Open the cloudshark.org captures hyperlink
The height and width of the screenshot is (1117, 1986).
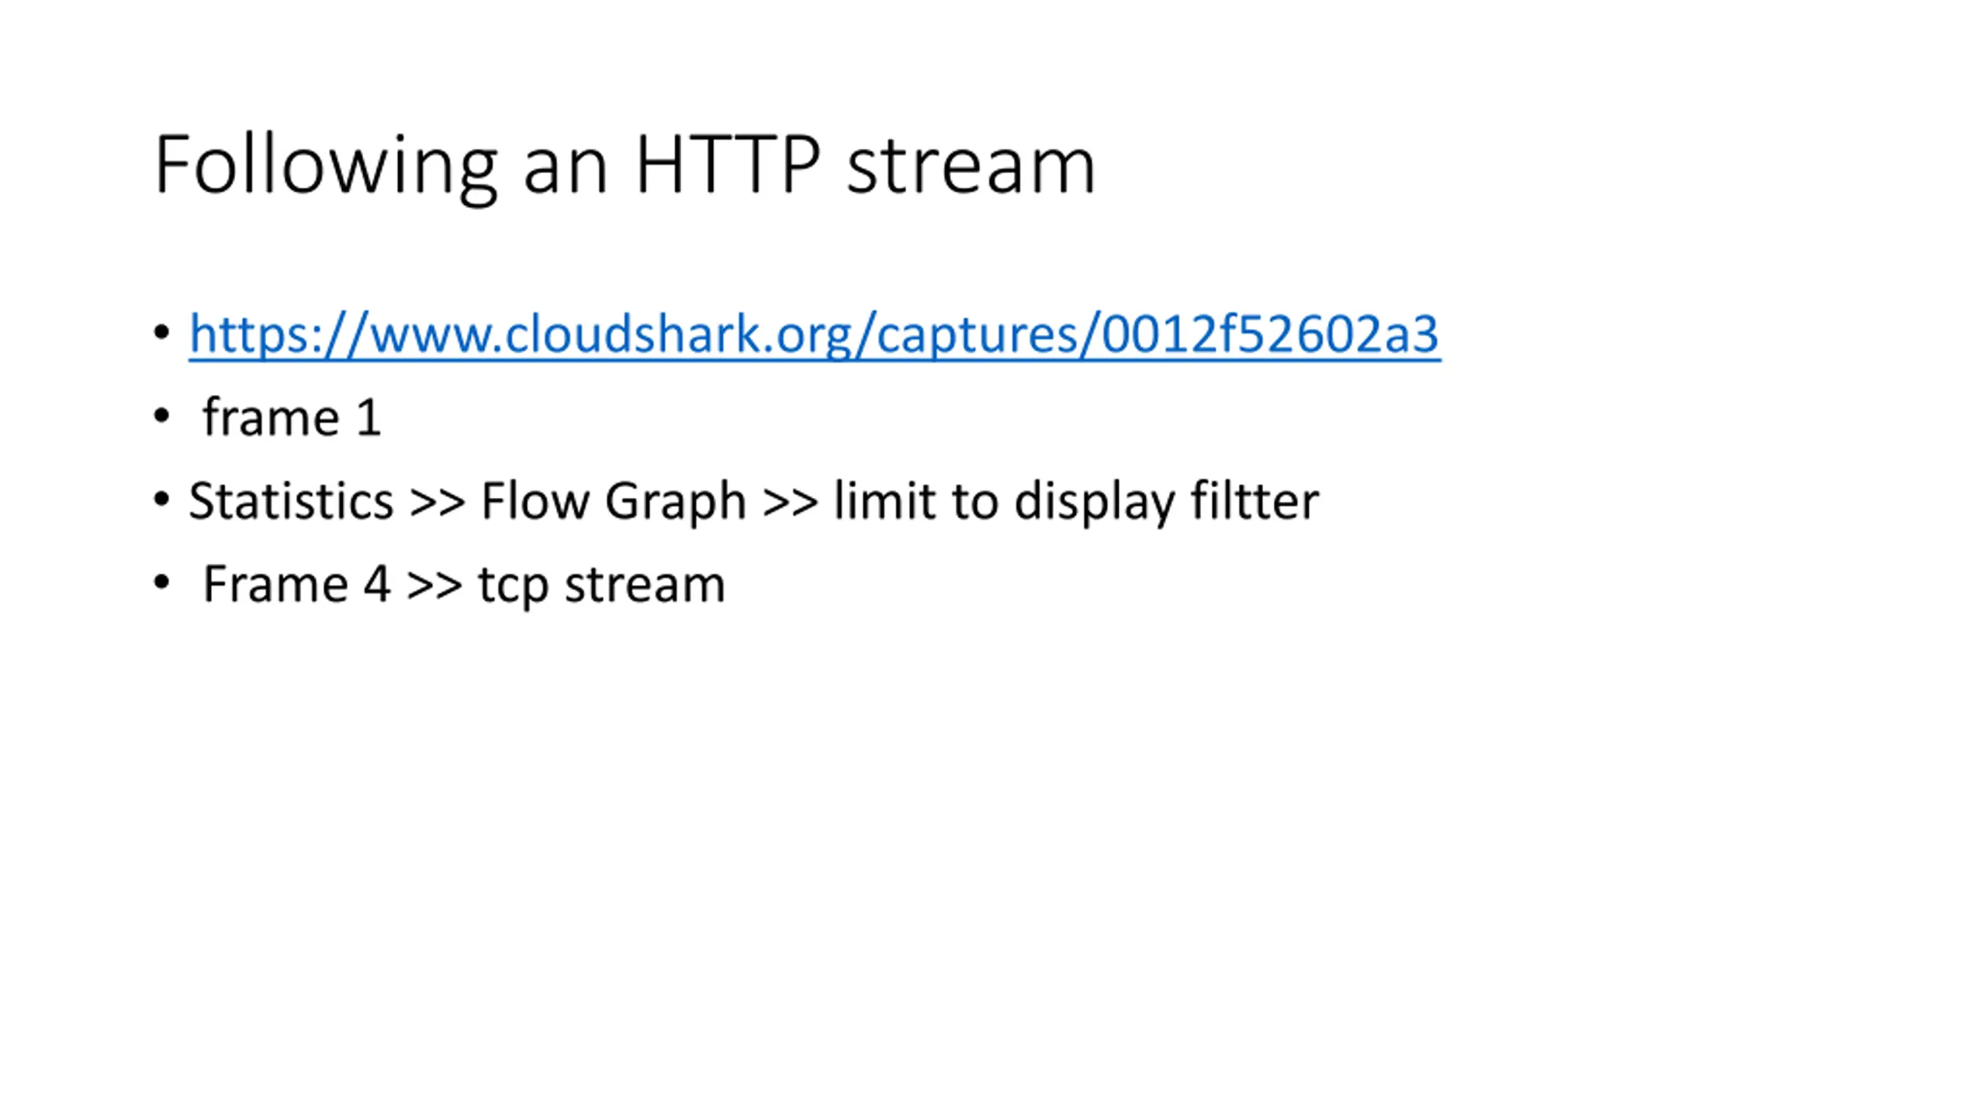(815, 334)
